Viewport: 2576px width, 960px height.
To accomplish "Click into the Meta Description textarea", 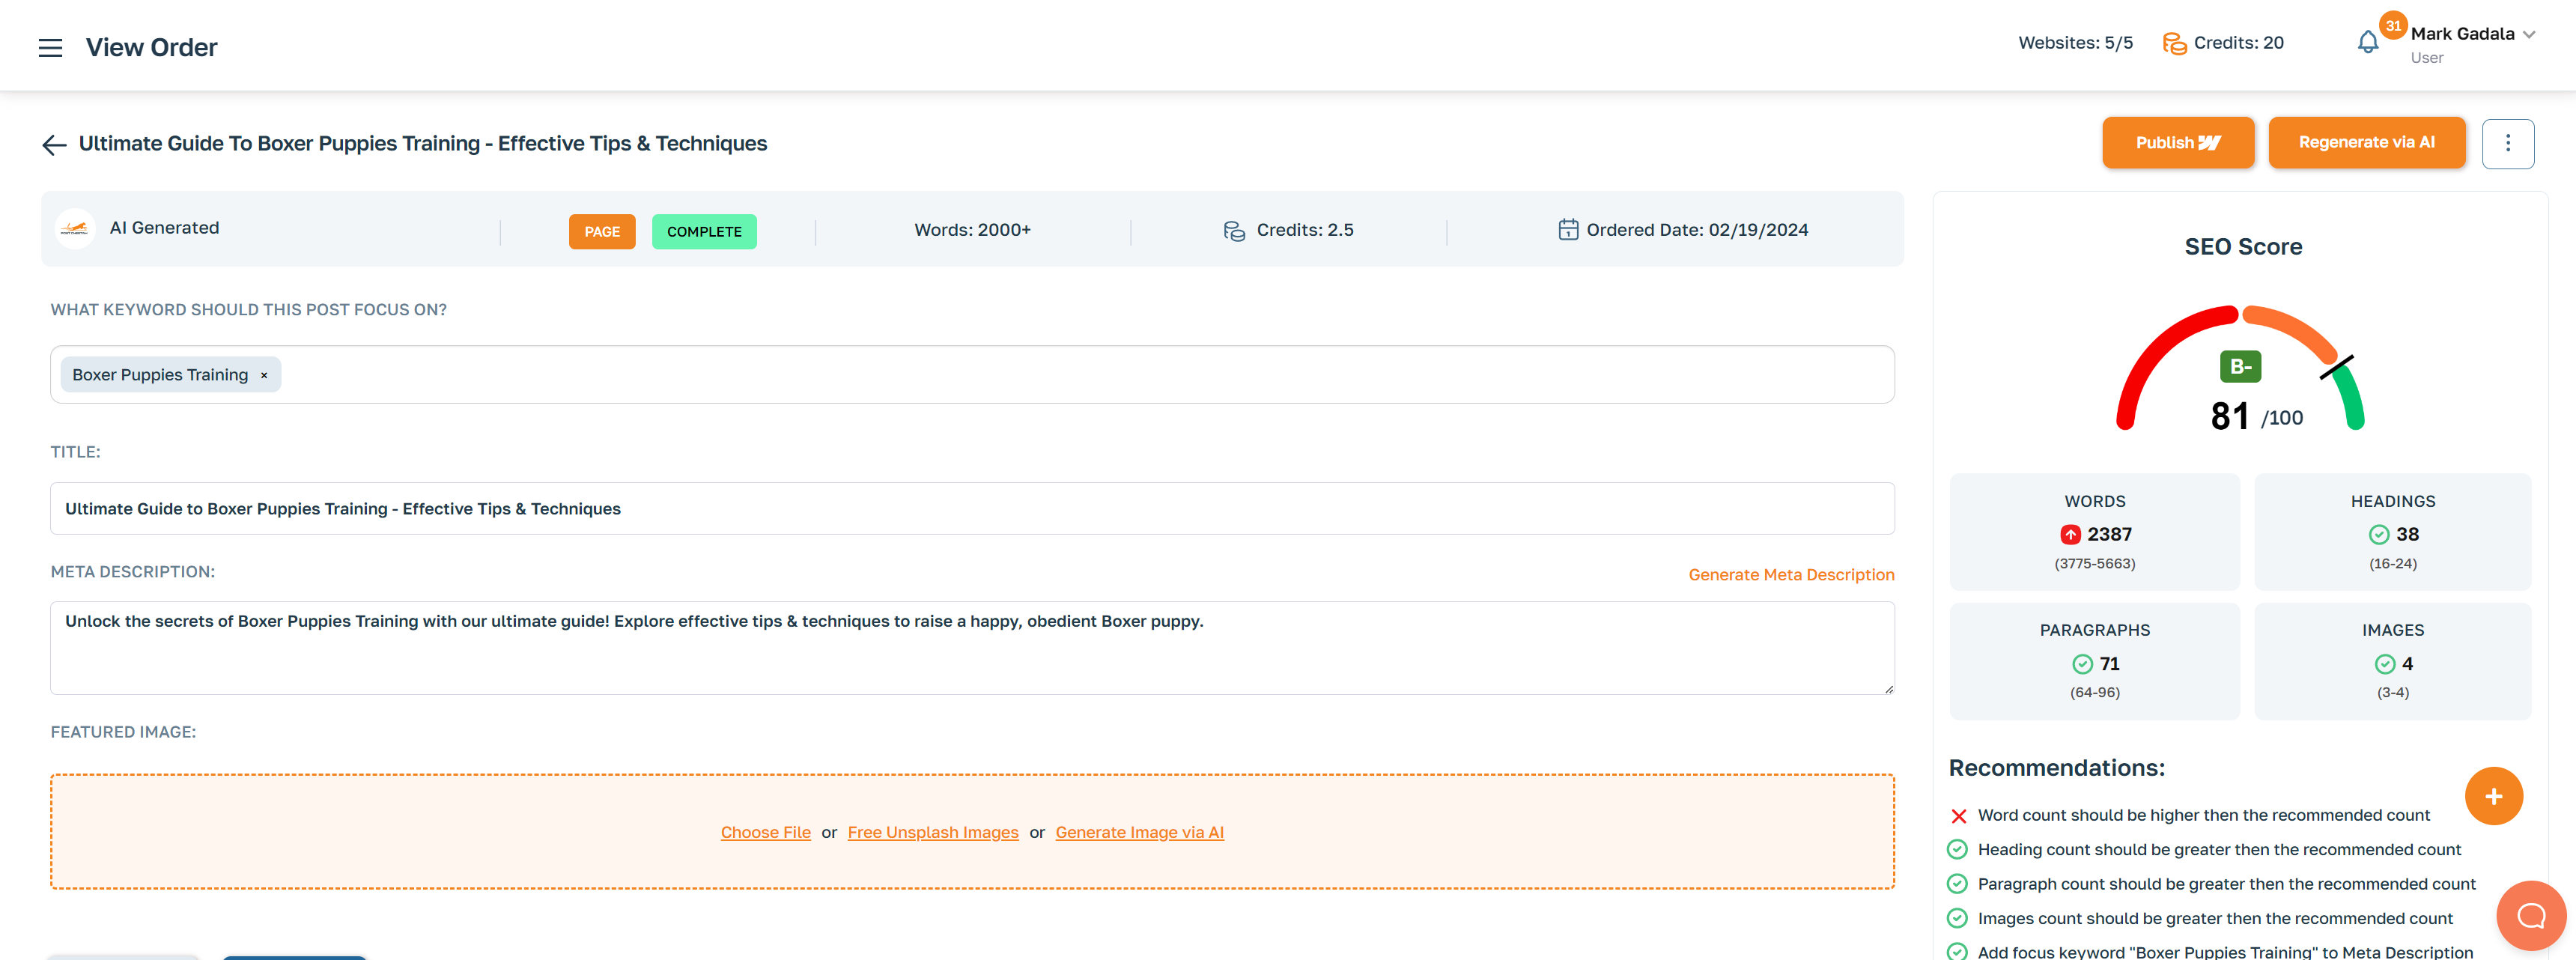I will point(971,648).
